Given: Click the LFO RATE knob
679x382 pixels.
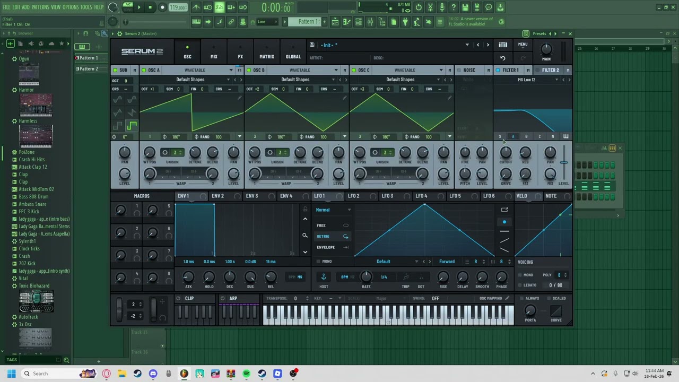Looking at the screenshot, I should pyautogui.click(x=366, y=276).
